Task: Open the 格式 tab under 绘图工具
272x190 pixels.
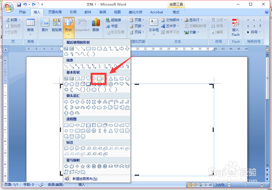Action: coord(176,12)
